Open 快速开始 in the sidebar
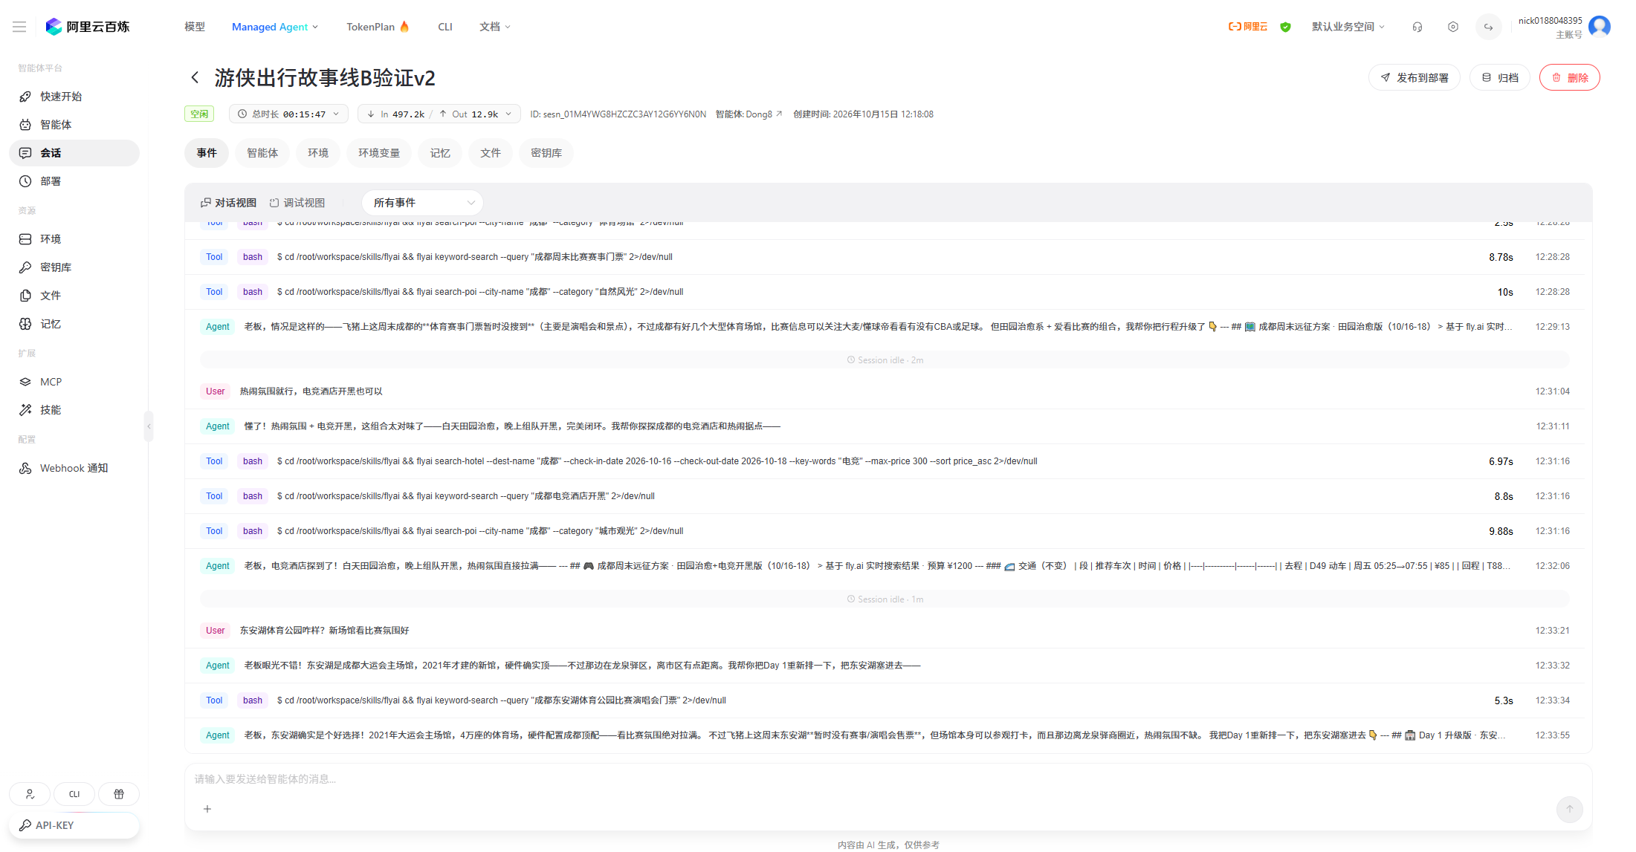Image resolution: width=1636 pixels, height=852 pixels. click(x=74, y=97)
